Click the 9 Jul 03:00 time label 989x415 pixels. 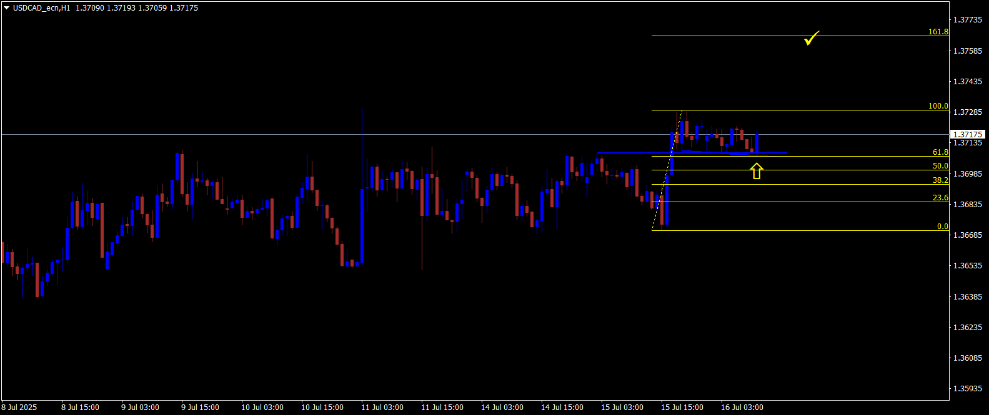click(140, 408)
